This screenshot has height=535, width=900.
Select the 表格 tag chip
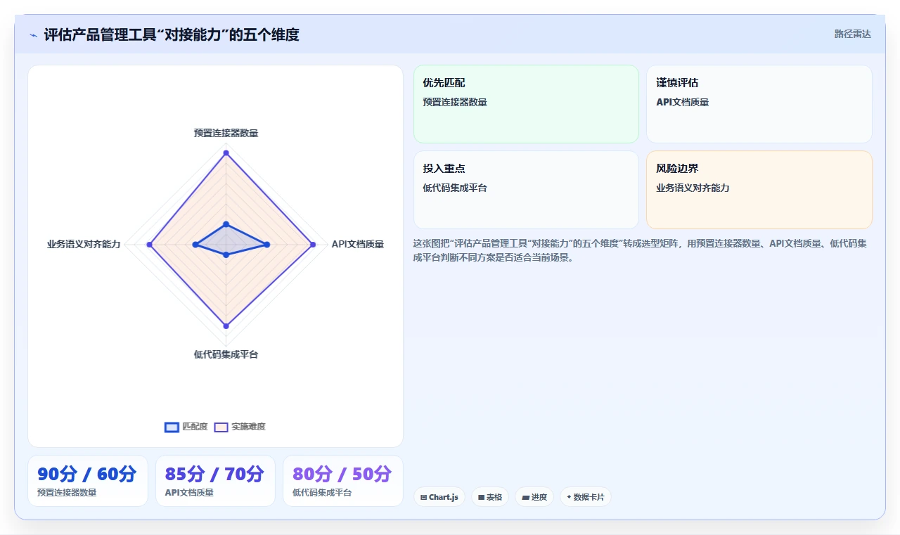pos(490,497)
